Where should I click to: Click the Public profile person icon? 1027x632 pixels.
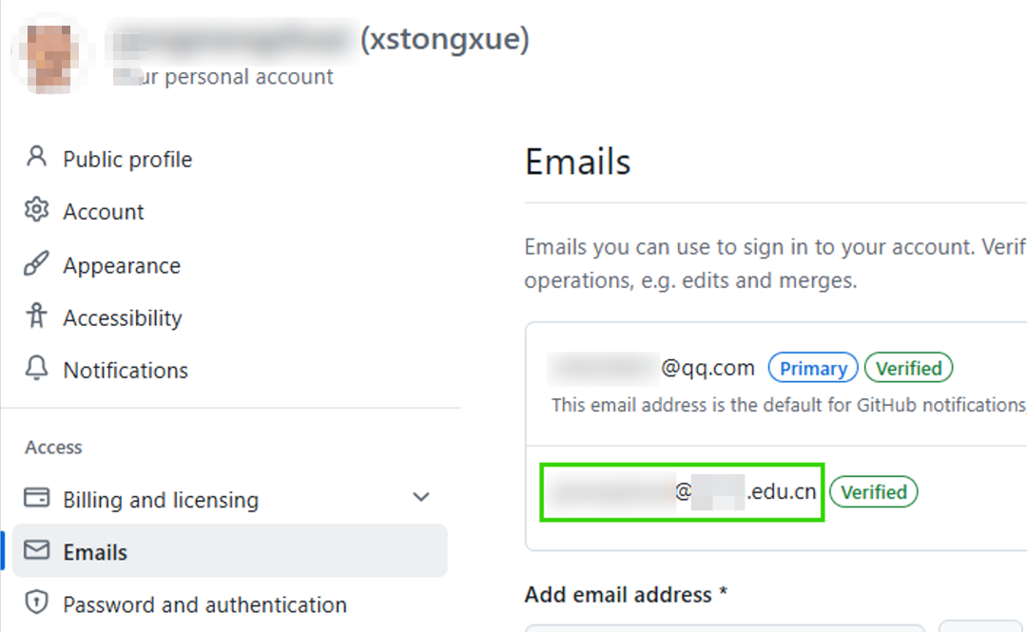tap(36, 157)
